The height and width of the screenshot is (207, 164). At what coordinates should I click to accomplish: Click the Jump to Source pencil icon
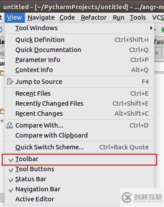pos(10,82)
